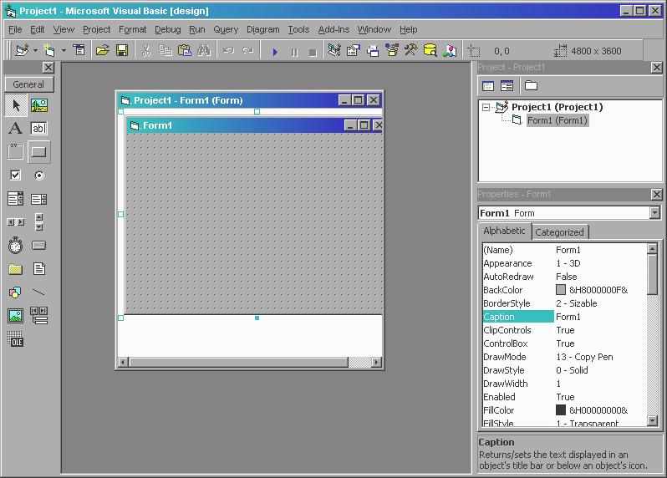Click View Object in Project panel
Screen dimensions: 667x478
coord(507,86)
